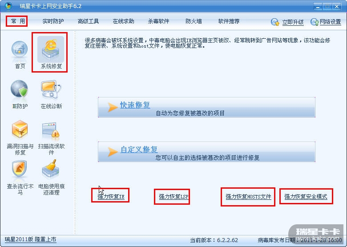Click the 病毒库发布日期 status text
This screenshot has height=247, width=347.
pos(300,240)
